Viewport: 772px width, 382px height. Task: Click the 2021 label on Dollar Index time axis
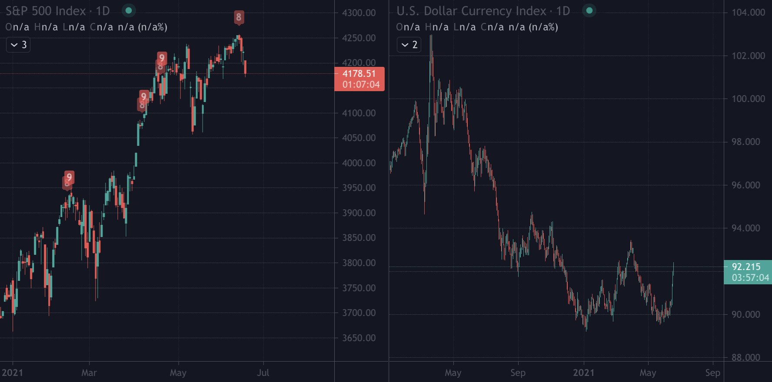coord(583,372)
